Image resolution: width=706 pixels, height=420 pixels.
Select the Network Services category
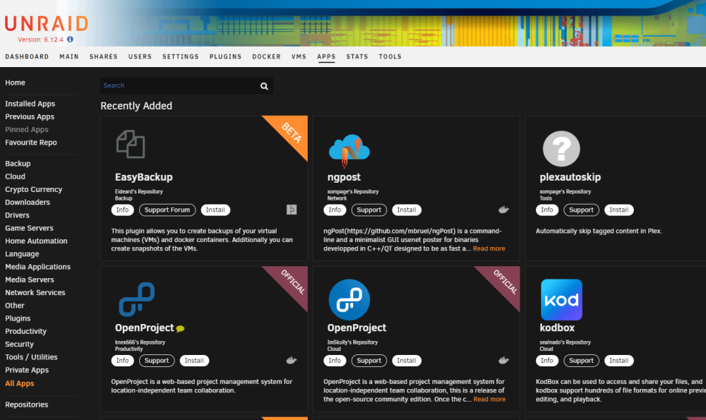coord(35,293)
